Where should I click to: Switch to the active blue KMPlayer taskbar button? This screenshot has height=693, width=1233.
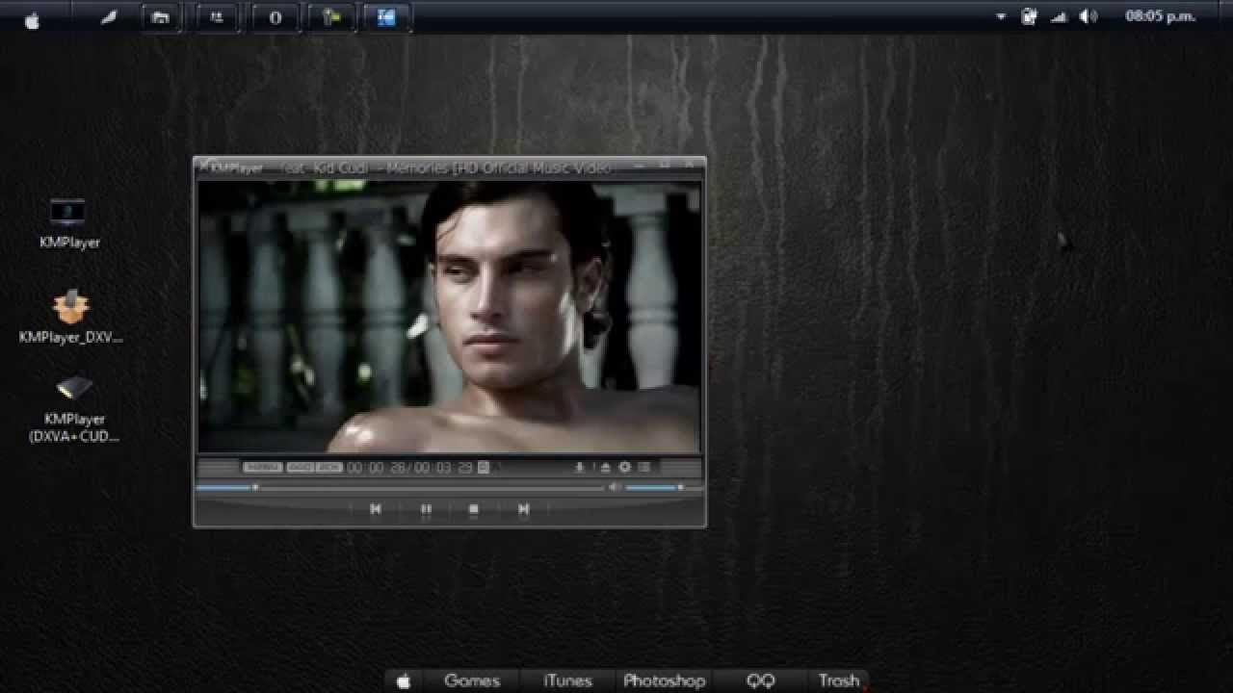(x=385, y=17)
